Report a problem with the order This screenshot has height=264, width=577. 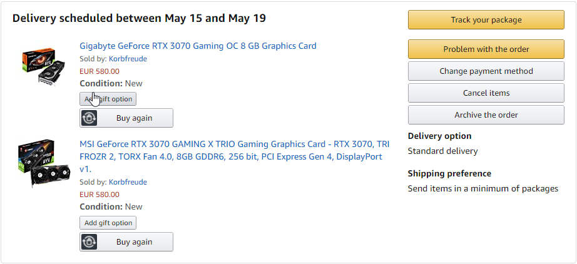[x=486, y=49]
